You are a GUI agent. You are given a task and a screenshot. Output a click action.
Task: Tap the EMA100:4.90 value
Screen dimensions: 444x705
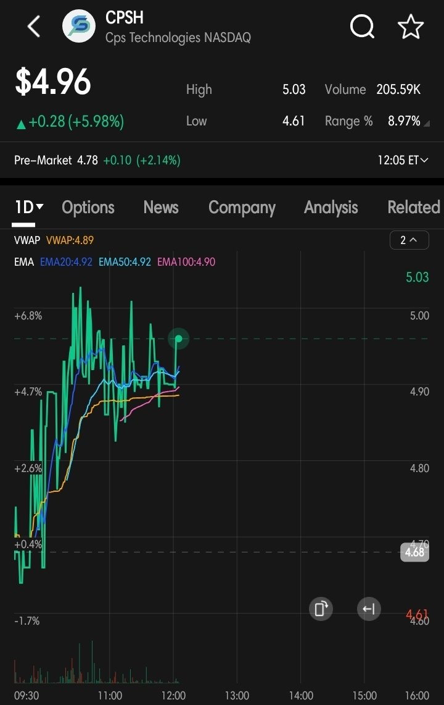coord(186,262)
